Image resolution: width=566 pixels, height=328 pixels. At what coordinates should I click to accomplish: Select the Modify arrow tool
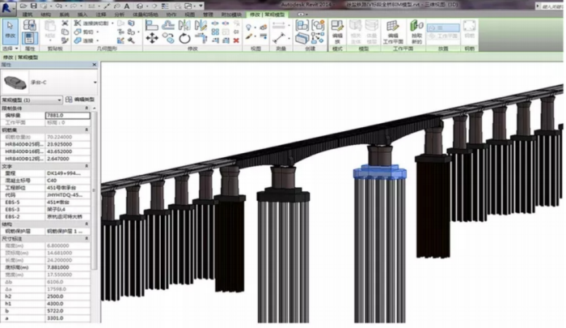pos(10,31)
